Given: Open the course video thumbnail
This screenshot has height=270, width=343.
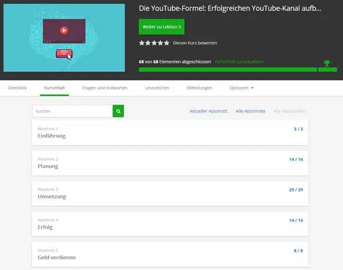Looking at the screenshot, I should [x=64, y=38].
